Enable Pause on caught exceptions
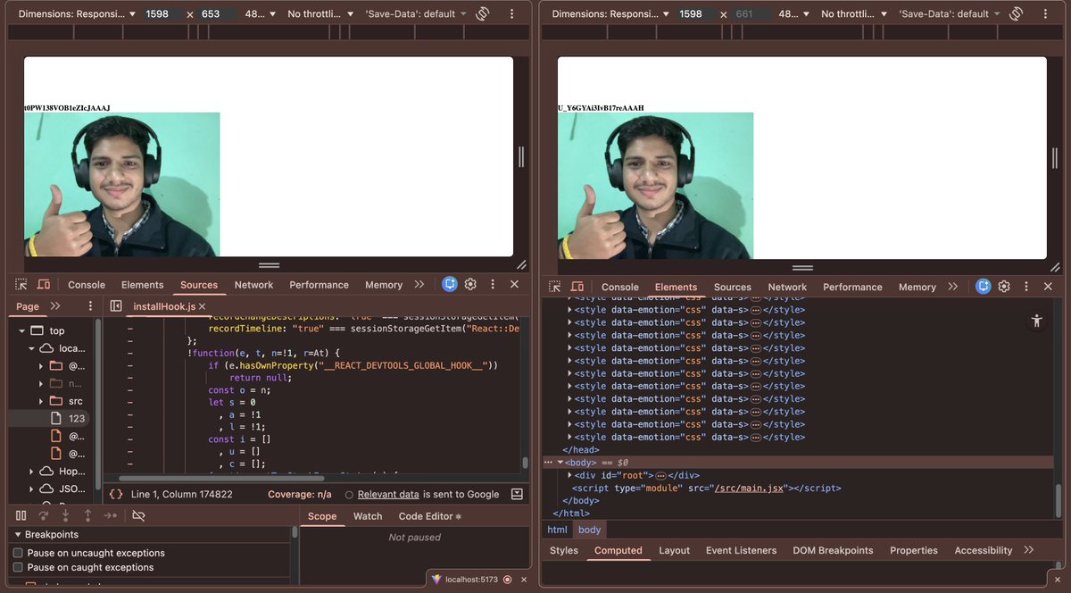The width and height of the screenshot is (1071, 593). coord(18,567)
